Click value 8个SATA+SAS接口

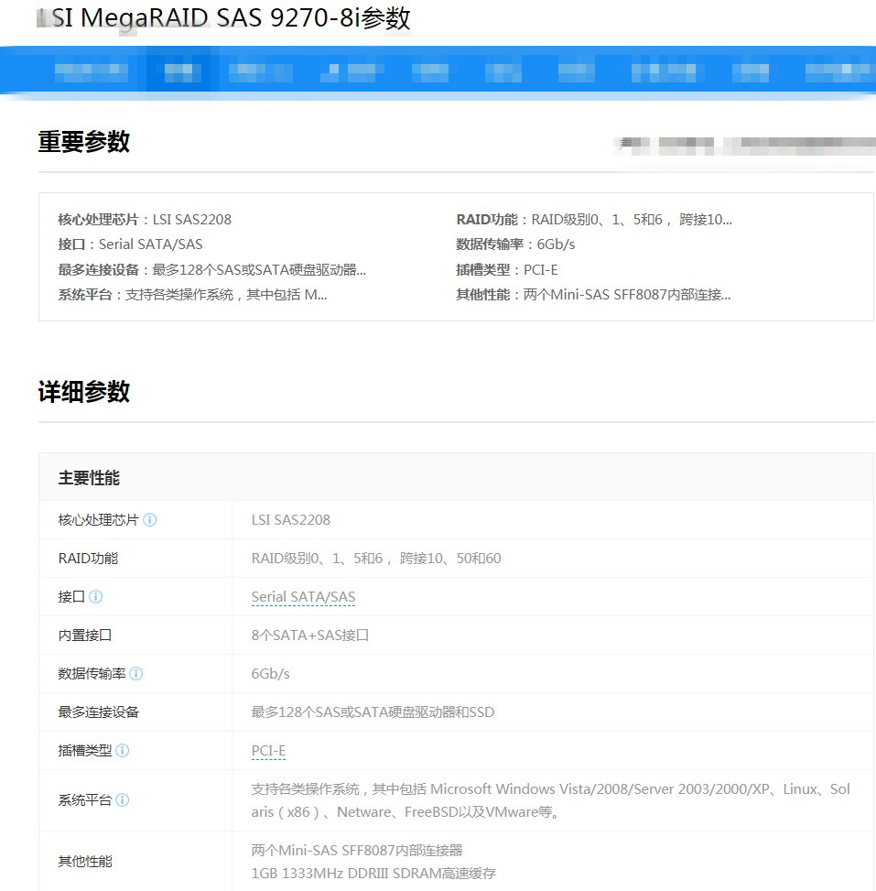point(310,636)
